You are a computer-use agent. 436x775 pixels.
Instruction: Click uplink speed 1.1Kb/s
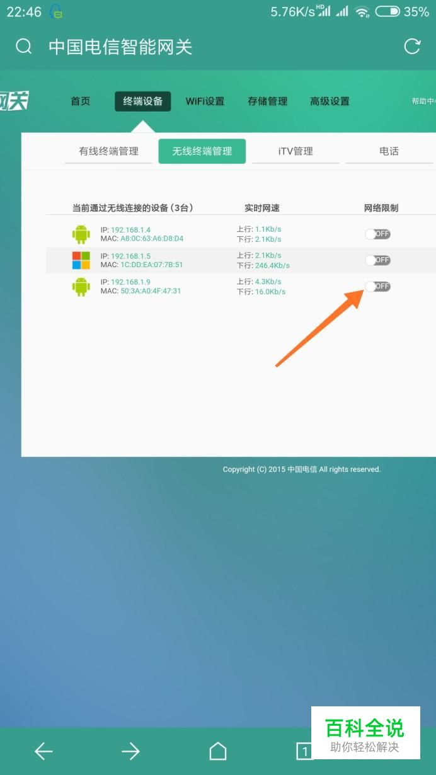(268, 229)
